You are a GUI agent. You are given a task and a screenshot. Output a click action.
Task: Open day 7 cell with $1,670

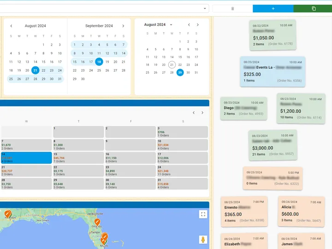click(26, 145)
